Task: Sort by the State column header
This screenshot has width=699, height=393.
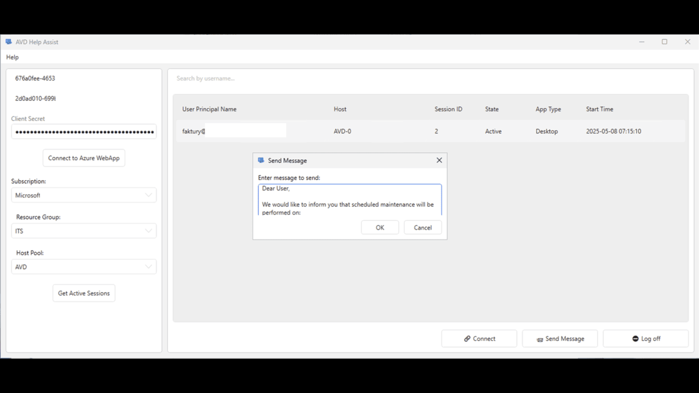Action: coord(492,109)
